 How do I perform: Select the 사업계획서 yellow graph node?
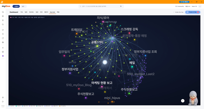(105, 92)
